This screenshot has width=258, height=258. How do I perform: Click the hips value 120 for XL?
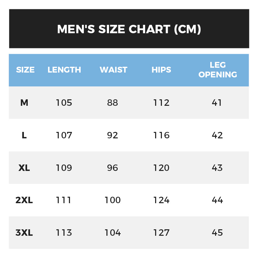point(161,168)
